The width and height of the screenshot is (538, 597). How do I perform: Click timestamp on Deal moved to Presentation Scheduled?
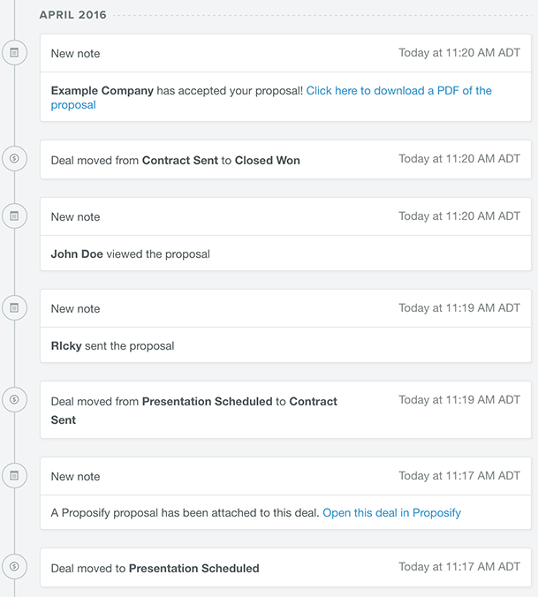point(459,567)
